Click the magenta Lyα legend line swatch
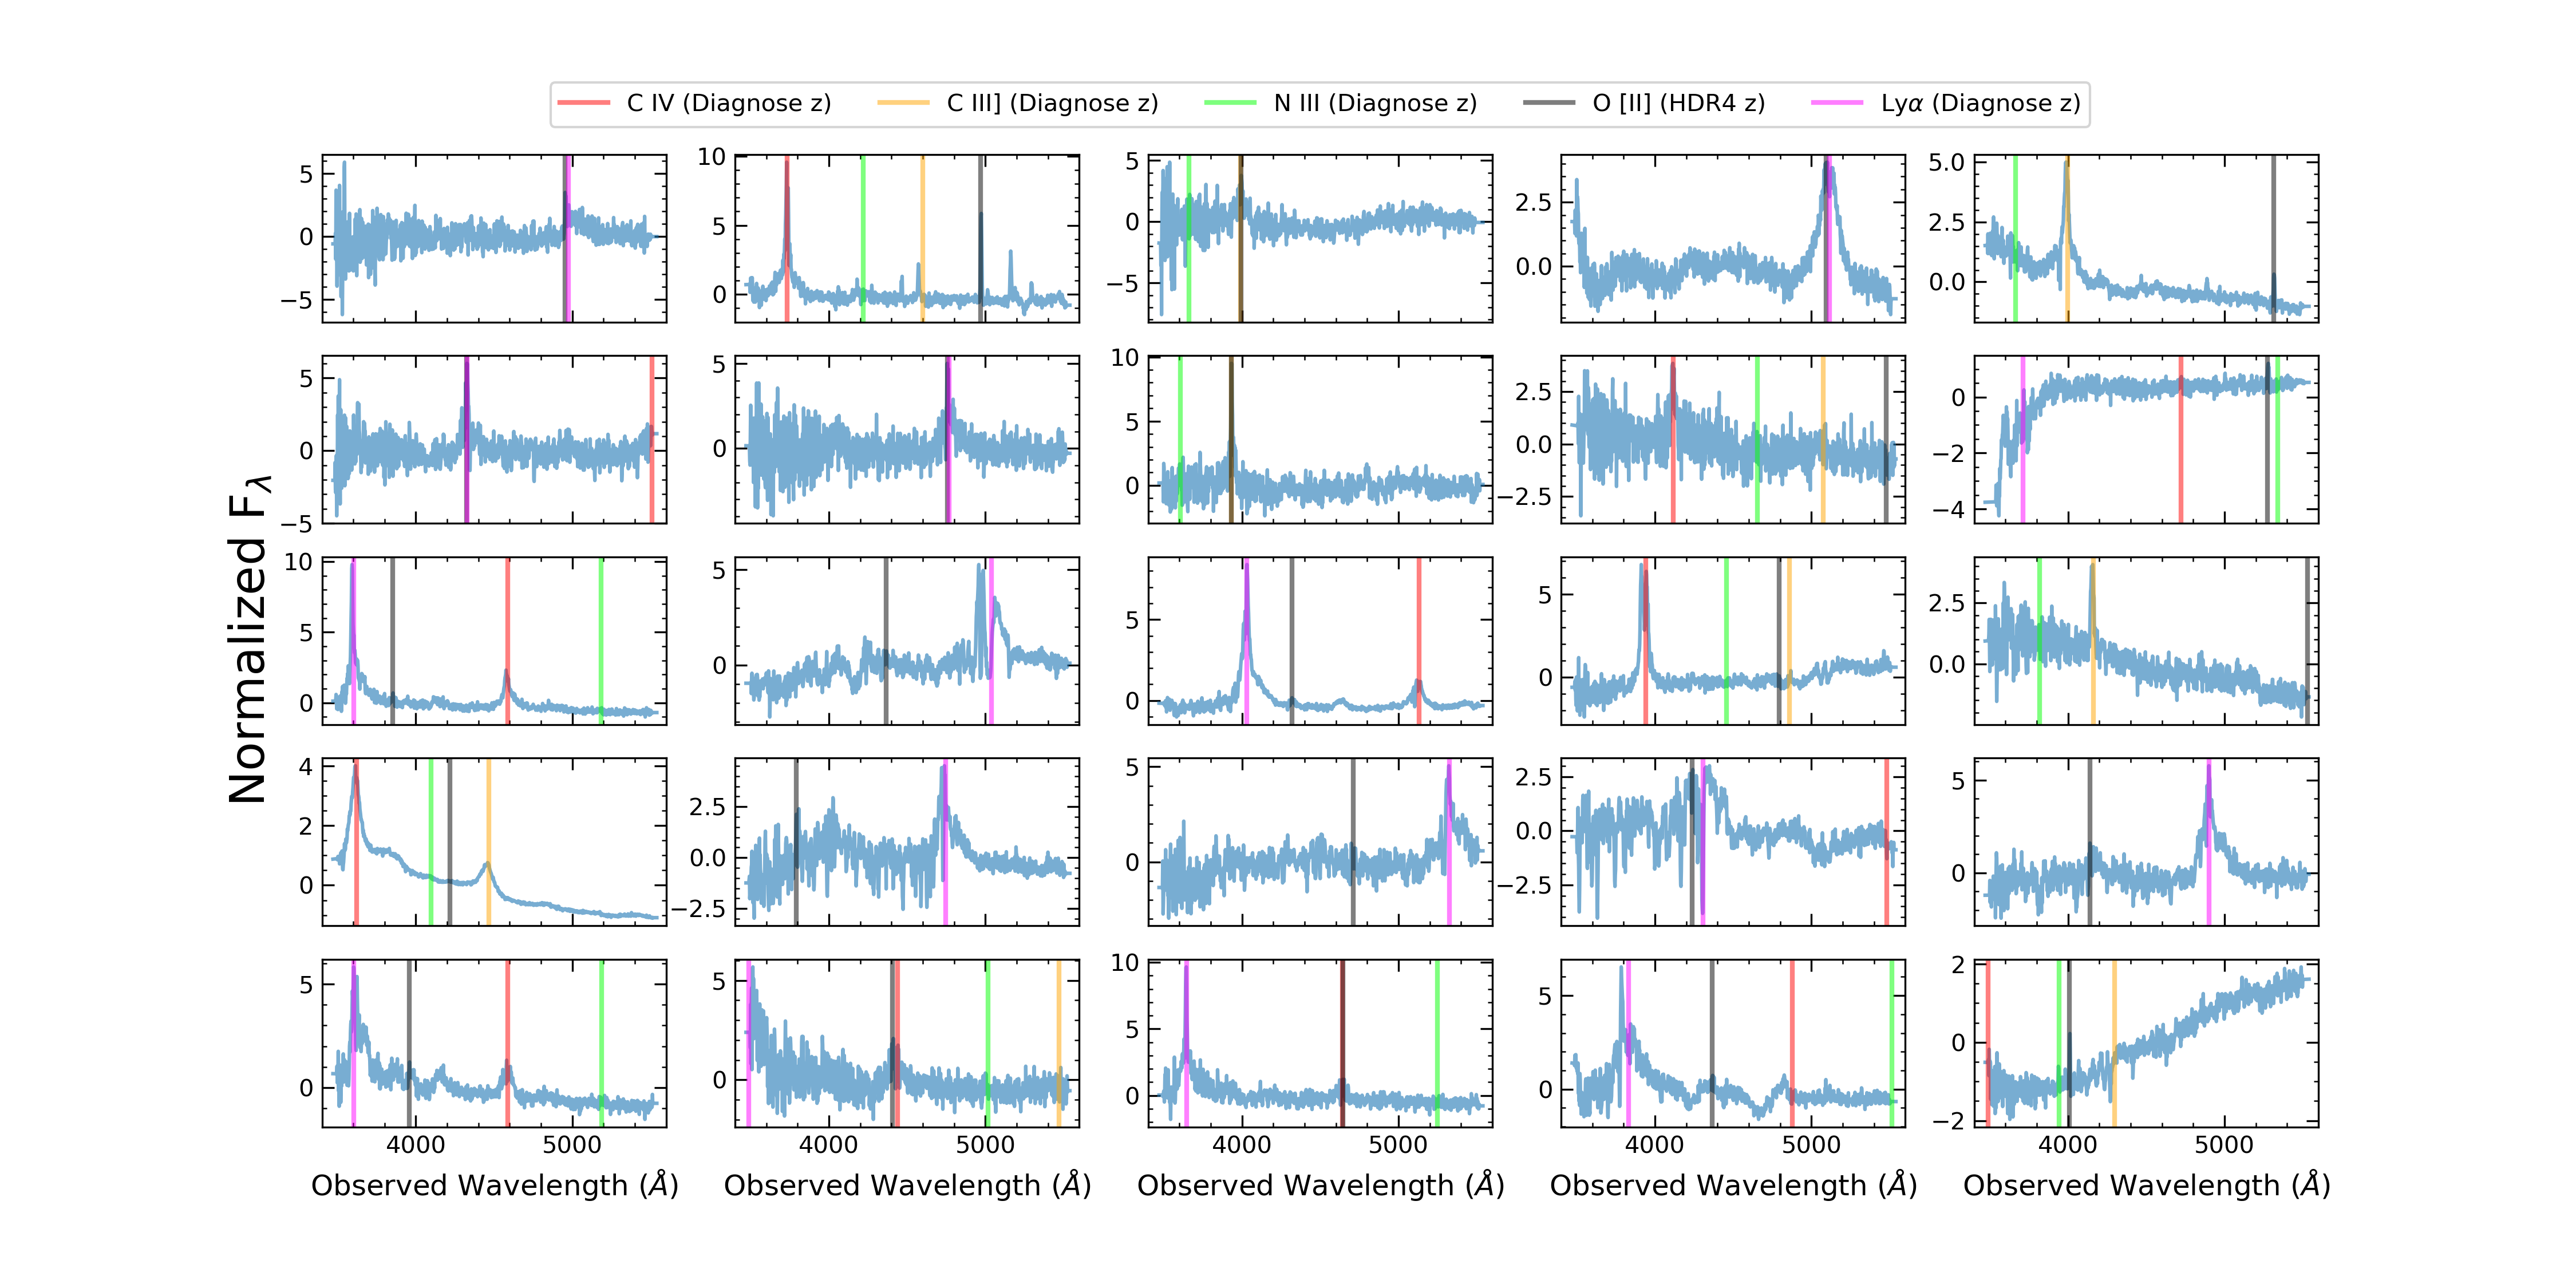This screenshot has height=1288, width=2576. pos(1837,103)
